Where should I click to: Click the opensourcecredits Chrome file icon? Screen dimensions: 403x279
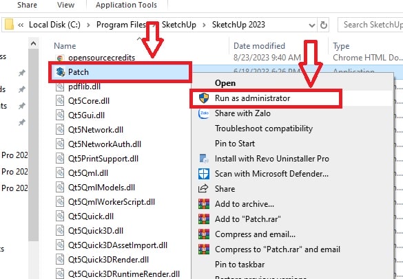pyautogui.click(x=60, y=58)
